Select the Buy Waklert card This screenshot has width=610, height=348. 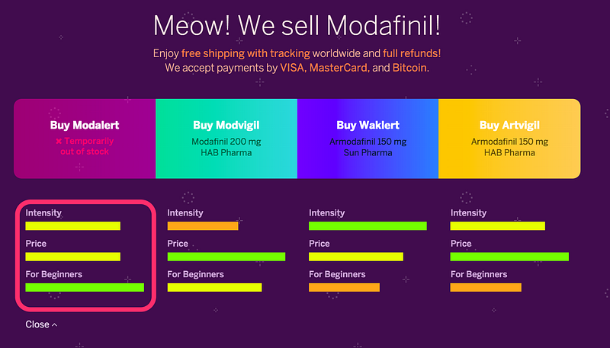[368, 139]
